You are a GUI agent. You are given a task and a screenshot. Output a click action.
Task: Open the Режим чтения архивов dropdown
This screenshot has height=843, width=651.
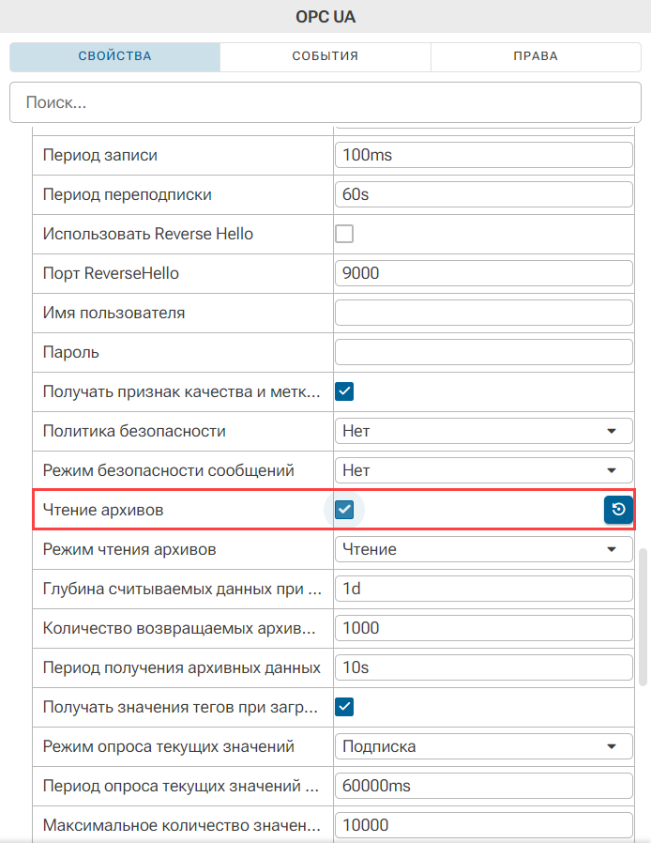point(483,549)
